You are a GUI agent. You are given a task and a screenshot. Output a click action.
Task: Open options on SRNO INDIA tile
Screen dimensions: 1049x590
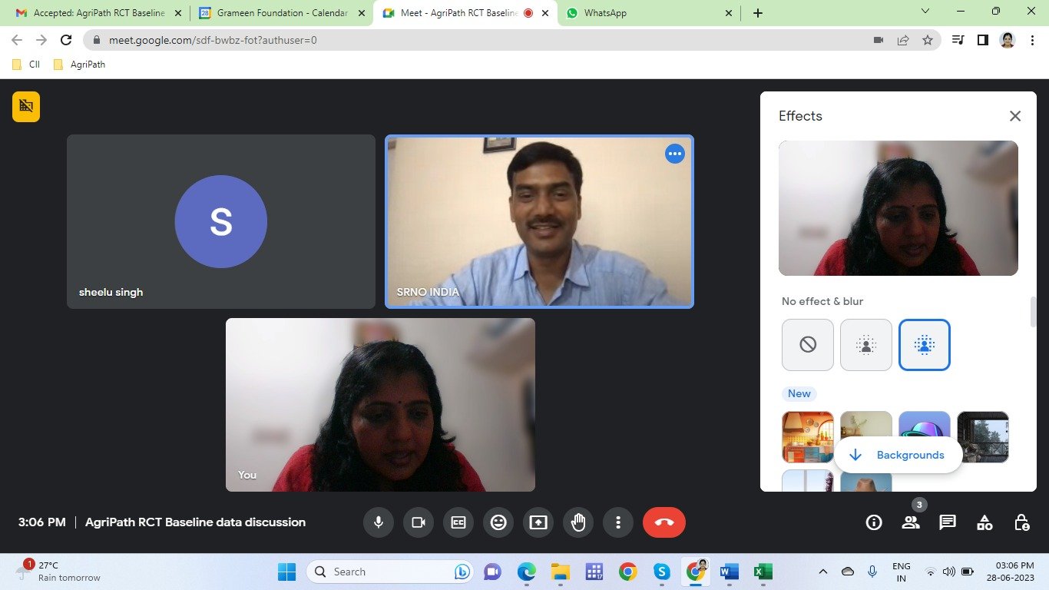click(x=675, y=154)
